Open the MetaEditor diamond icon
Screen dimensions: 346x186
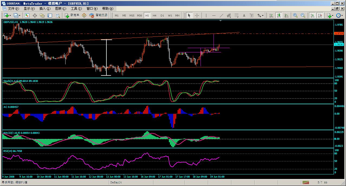click(84, 15)
